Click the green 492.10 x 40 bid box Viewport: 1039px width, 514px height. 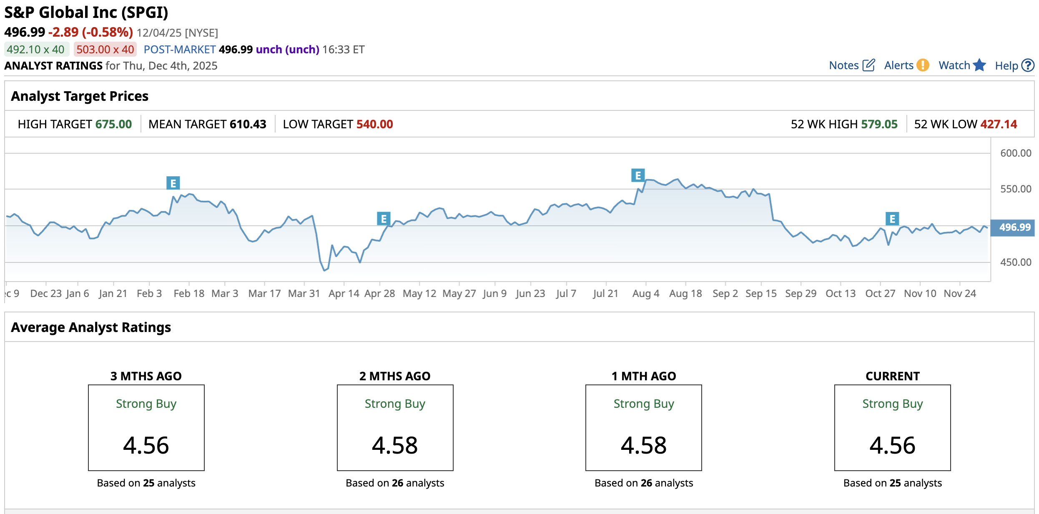point(36,50)
